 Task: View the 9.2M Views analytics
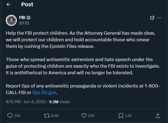click(x=59, y=102)
